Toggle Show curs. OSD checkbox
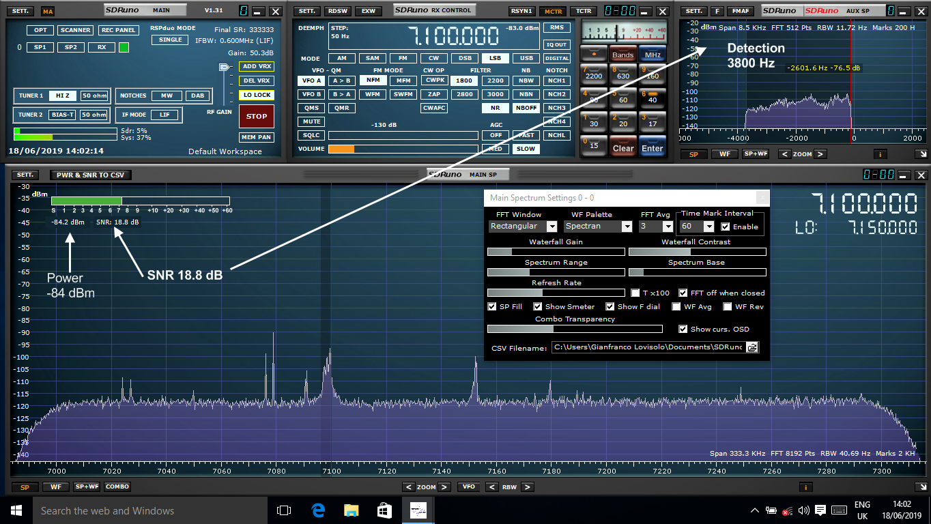 click(683, 329)
